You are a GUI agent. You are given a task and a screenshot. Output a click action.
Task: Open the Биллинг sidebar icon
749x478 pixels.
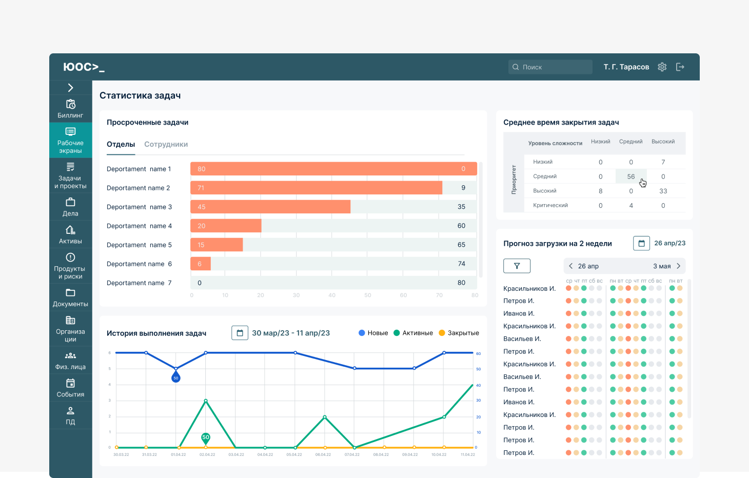[x=71, y=104]
